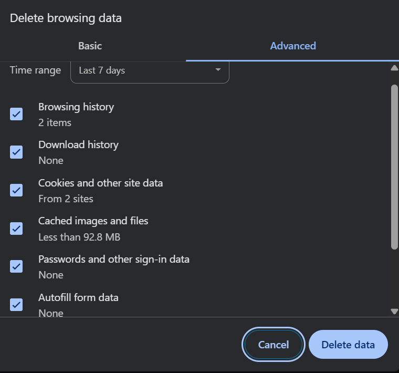Click the vertical scrollbar thumb
This screenshot has width=399, height=373.
click(394, 165)
